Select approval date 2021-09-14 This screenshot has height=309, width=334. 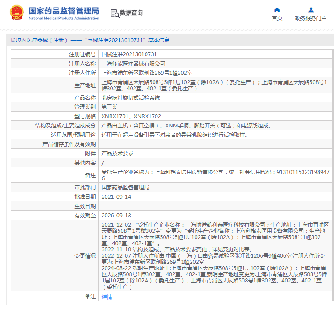[x=116, y=197]
